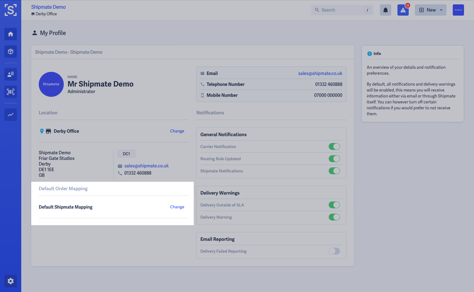Click the General Notifications heading
The image size is (474, 292).
pos(223,135)
